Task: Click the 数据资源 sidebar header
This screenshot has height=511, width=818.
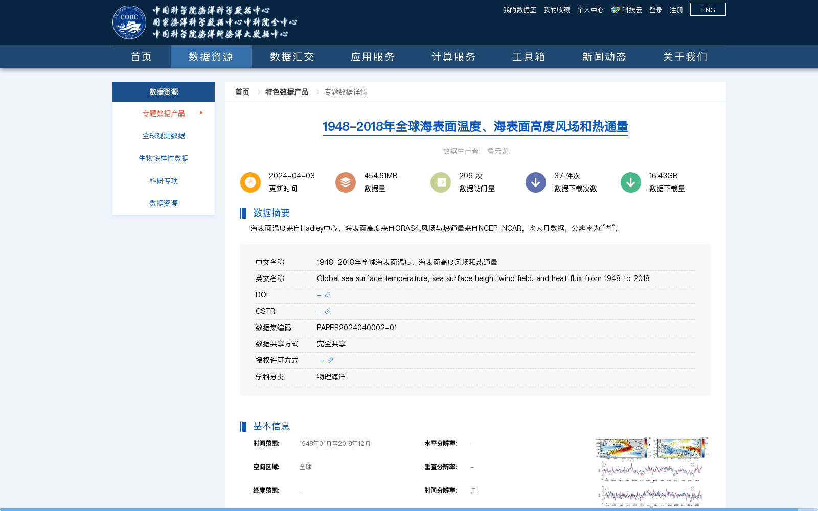Action: (164, 92)
